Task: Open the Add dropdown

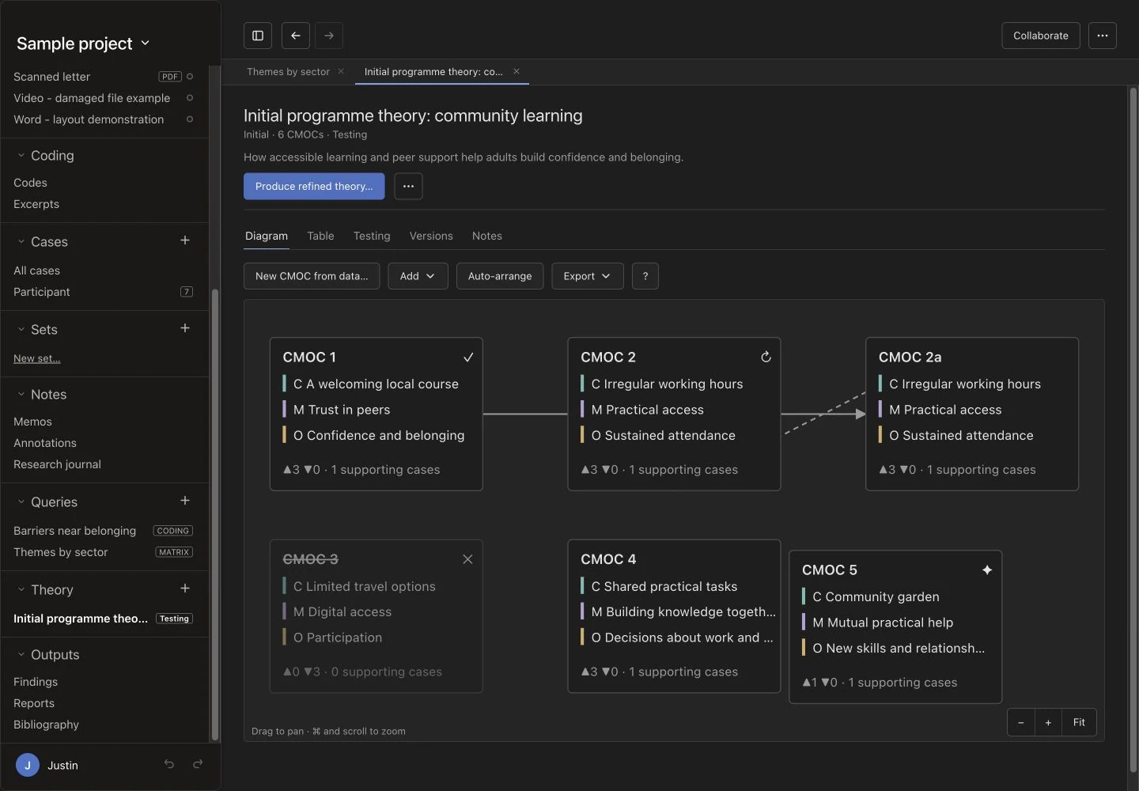Action: click(x=418, y=276)
